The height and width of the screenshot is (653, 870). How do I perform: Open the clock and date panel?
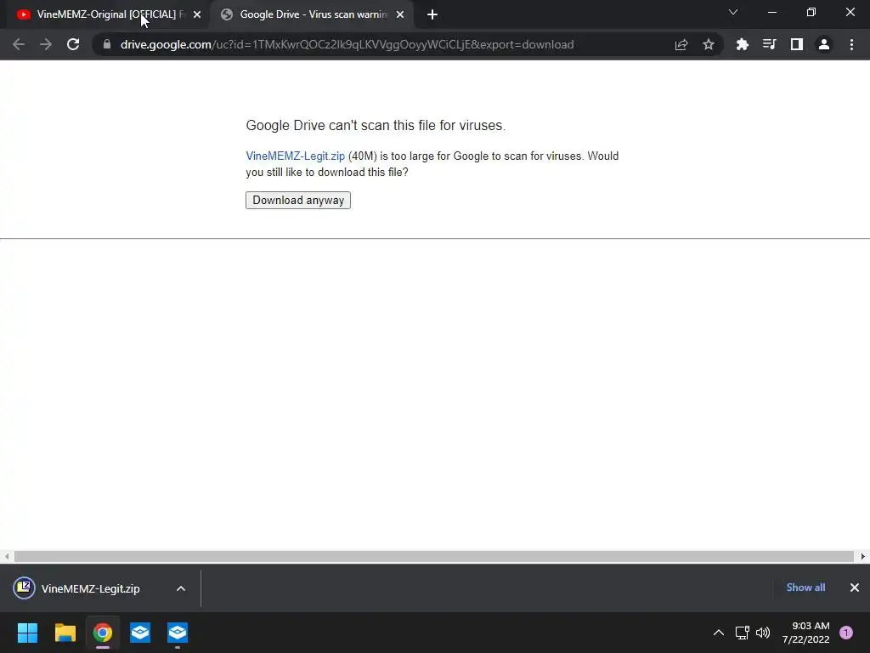tap(806, 633)
